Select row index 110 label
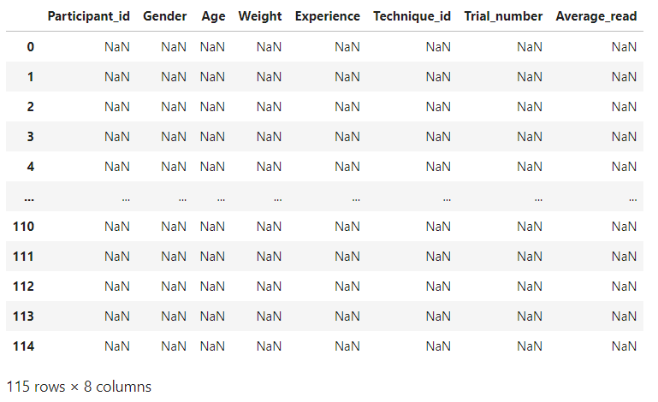 pyautogui.click(x=23, y=227)
